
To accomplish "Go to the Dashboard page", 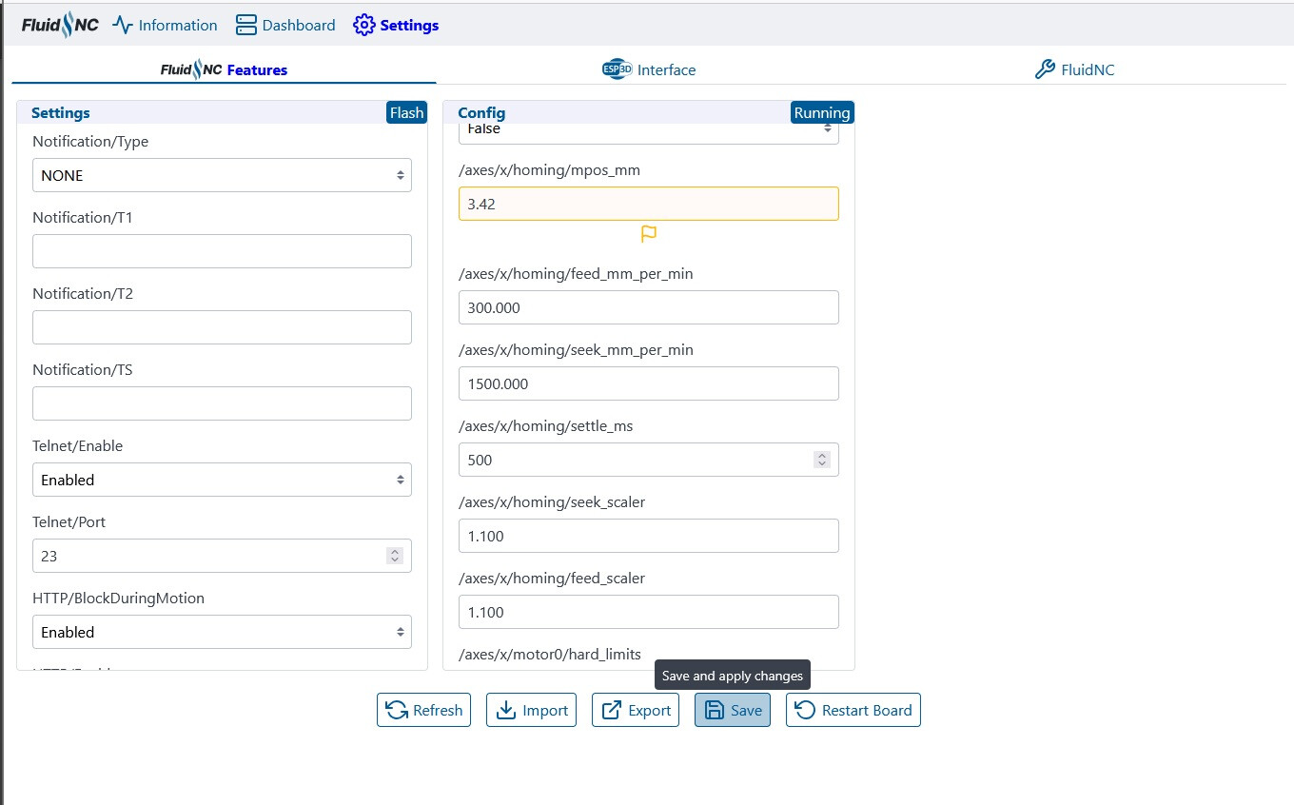I will click(x=285, y=26).
